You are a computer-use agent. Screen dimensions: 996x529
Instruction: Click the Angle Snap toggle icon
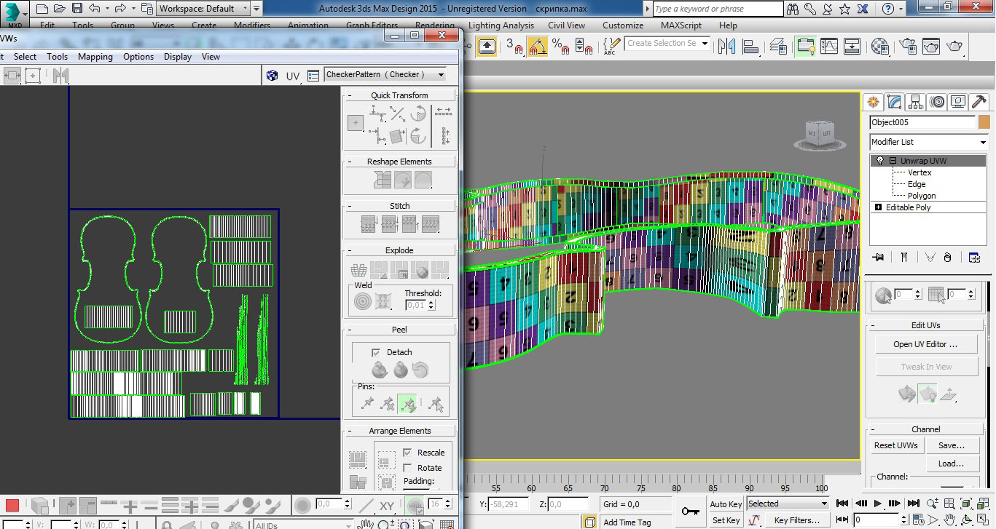(538, 47)
